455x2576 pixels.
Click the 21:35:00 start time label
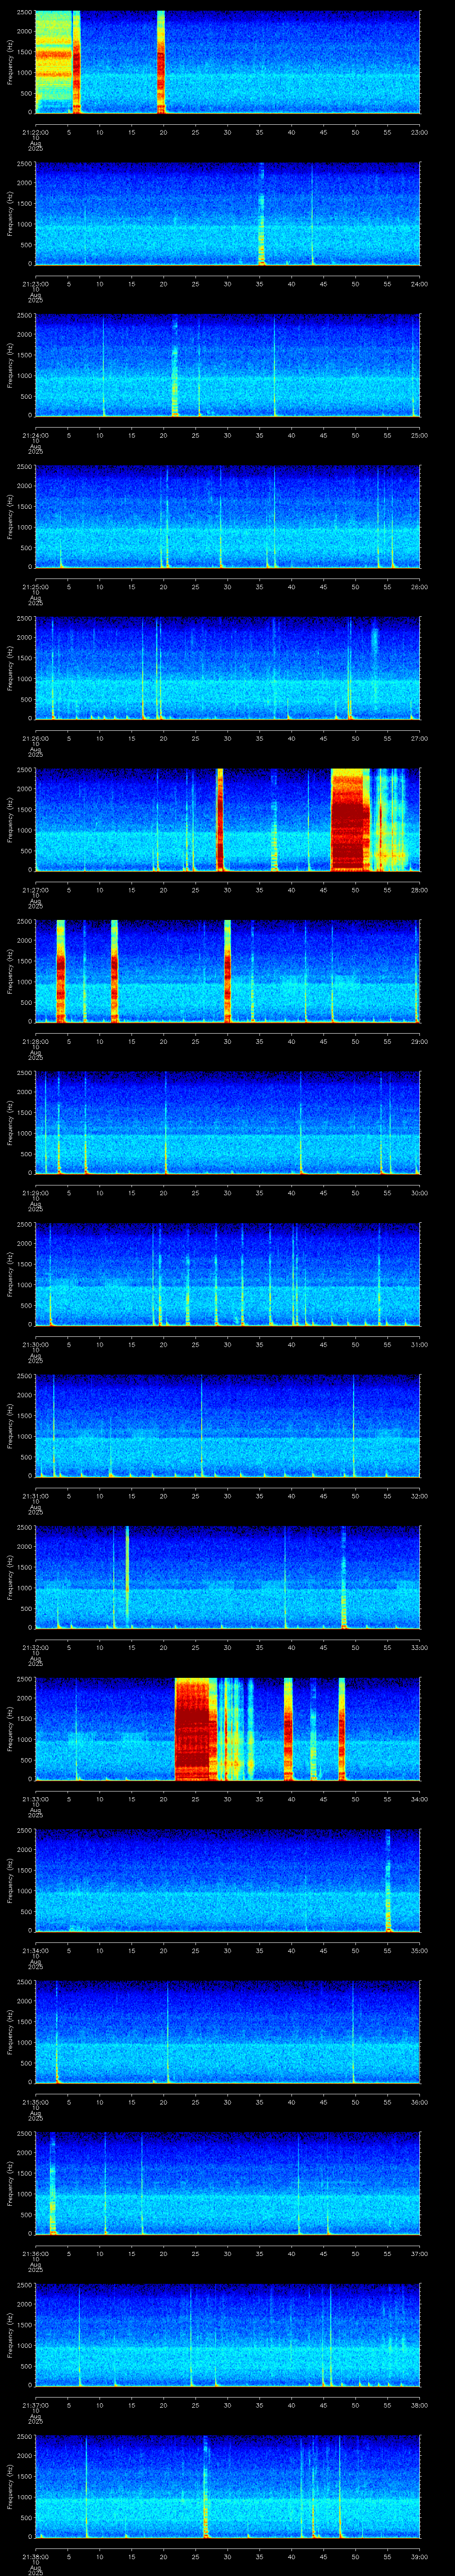[35, 2101]
